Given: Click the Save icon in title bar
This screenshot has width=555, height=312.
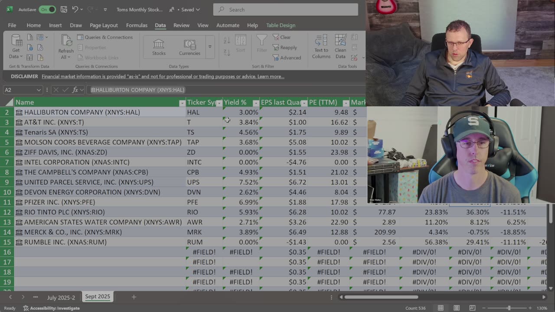Looking at the screenshot, I should click(x=64, y=10).
